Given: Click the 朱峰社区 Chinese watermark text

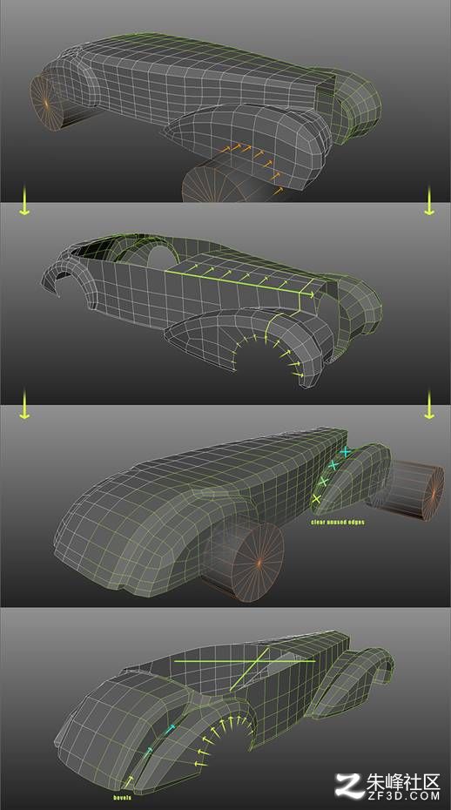Looking at the screenshot, I should click(403, 780).
